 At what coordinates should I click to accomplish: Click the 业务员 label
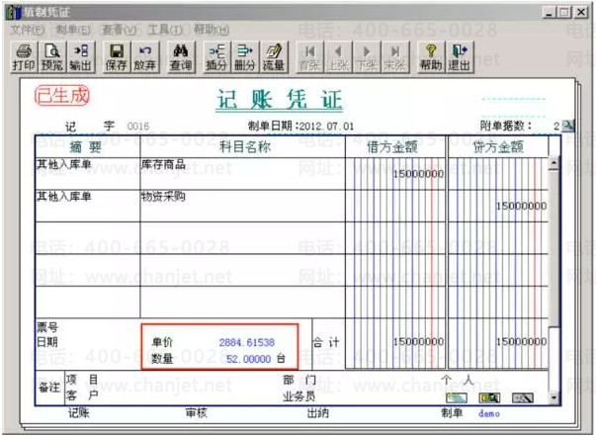coord(299,396)
